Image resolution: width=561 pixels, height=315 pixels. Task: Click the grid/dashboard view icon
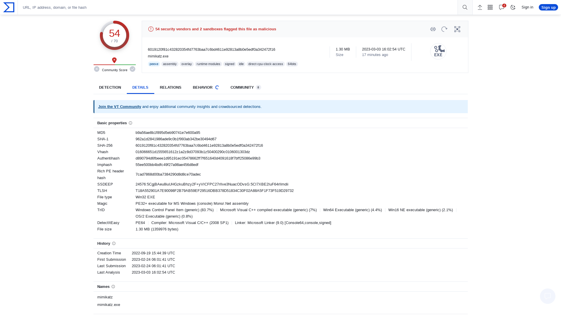[490, 7]
